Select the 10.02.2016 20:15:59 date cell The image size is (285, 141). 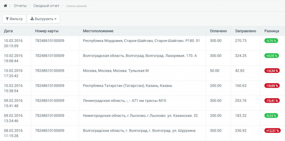coord(13,43)
